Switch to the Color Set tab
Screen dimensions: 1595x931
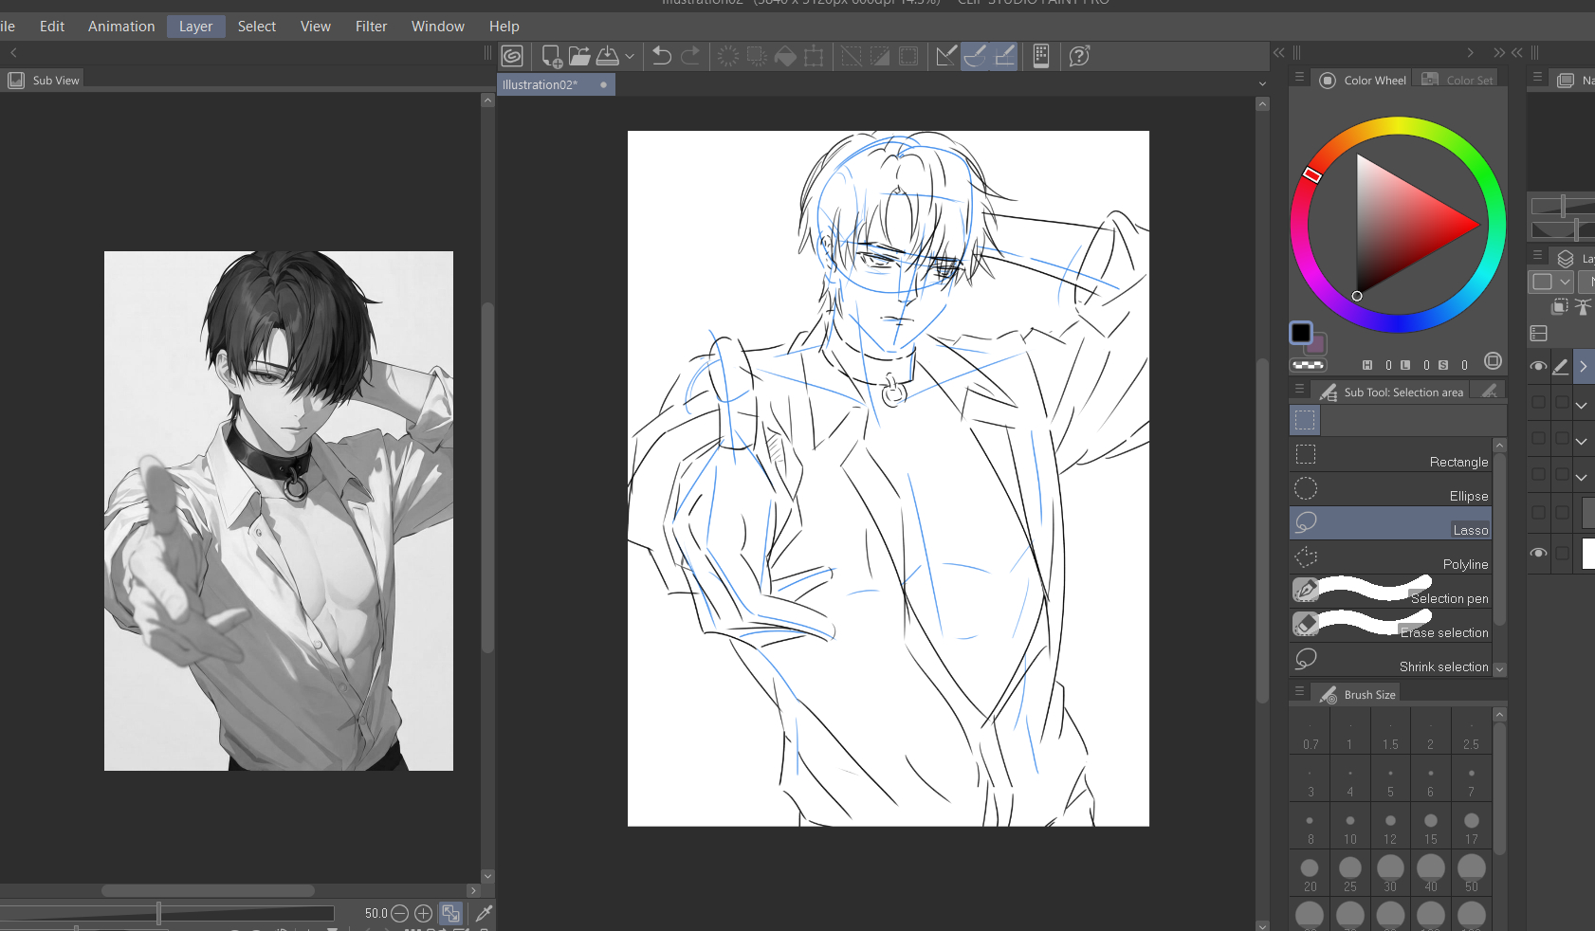1458,81
